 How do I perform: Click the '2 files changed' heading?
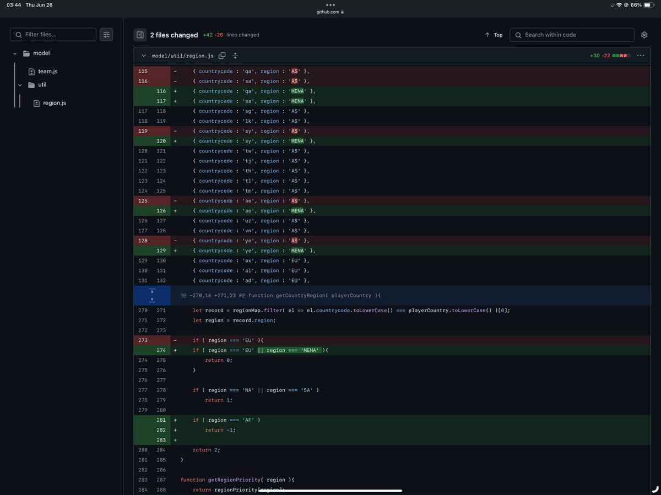(174, 35)
